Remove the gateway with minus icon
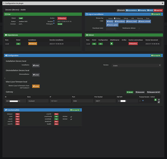This screenshot has width=167, height=159. coord(159,100)
